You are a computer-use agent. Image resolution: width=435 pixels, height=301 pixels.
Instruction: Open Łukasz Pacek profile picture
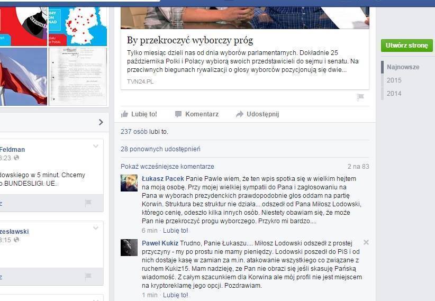tap(129, 183)
